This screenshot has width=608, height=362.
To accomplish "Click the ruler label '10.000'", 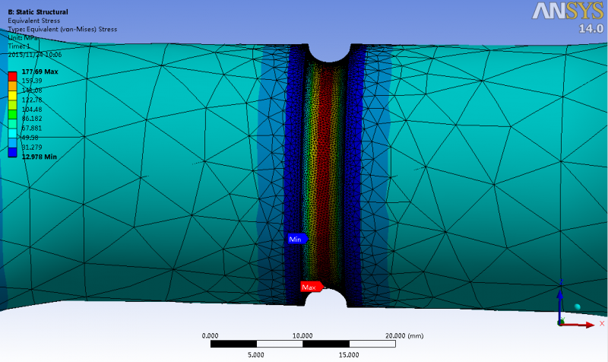I will [302, 335].
